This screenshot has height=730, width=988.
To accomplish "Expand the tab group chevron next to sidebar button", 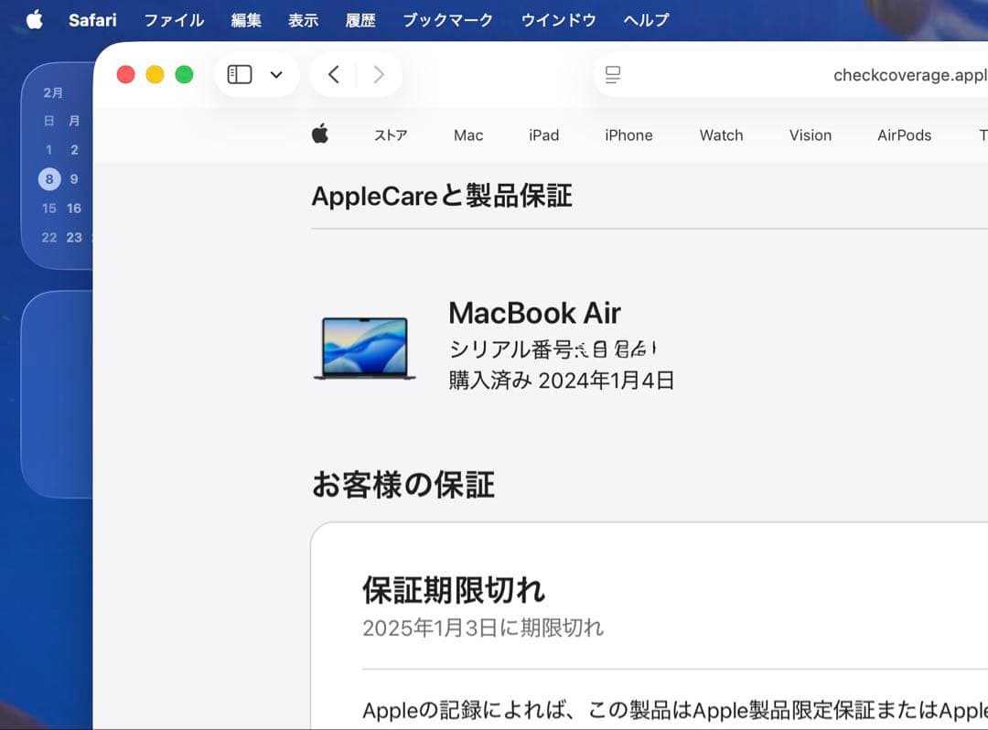I will click(x=275, y=74).
